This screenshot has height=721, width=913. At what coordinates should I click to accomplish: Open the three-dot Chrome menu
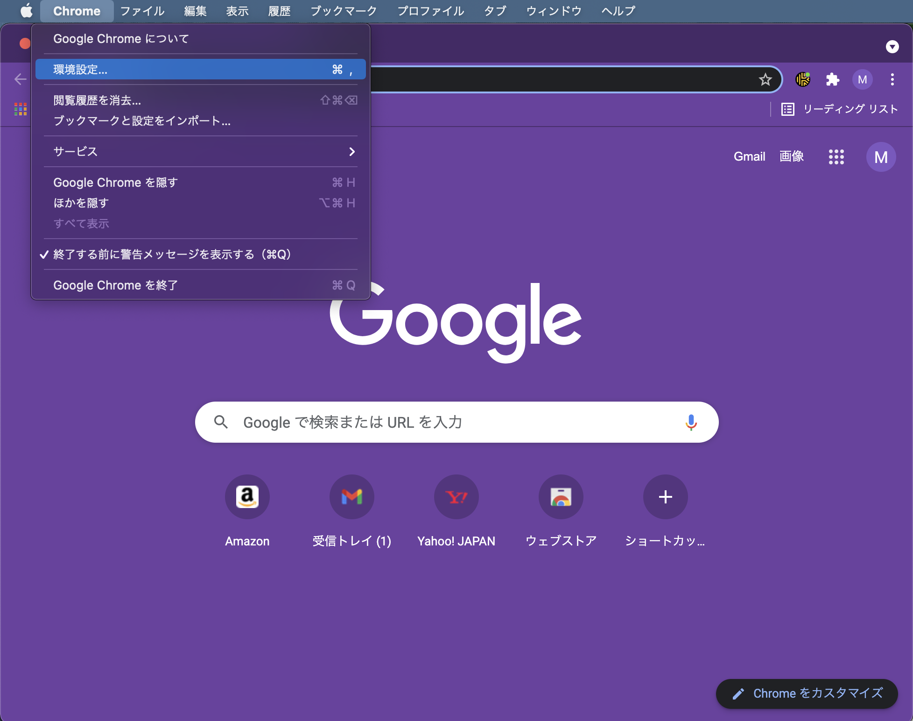point(892,79)
